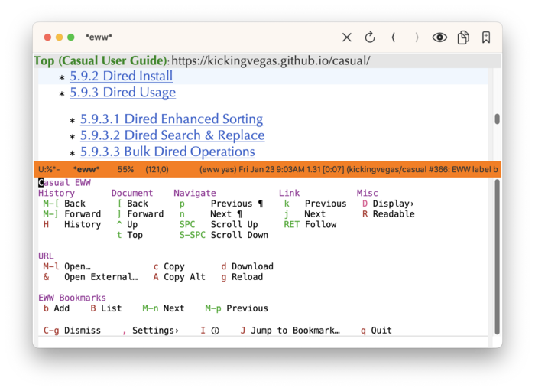Reload the page with the toolbar refresh icon

click(x=370, y=37)
